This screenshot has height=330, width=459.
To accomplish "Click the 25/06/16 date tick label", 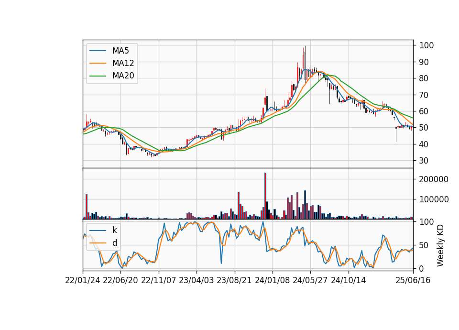I will (413, 280).
